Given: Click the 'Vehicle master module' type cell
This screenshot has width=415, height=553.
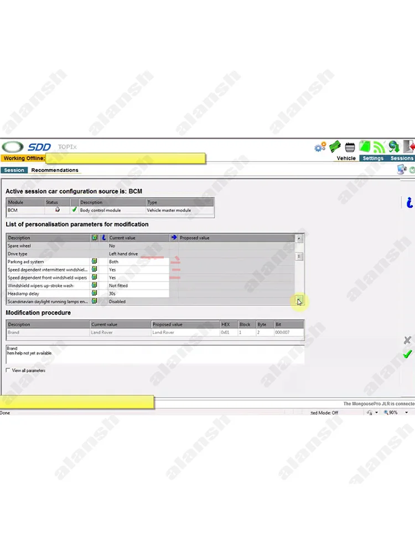Looking at the screenshot, I should click(180, 210).
